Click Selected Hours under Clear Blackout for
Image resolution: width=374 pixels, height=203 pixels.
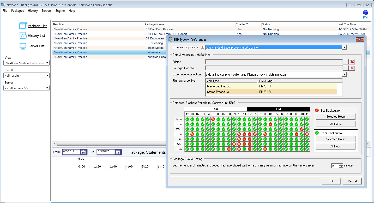pos(336,139)
